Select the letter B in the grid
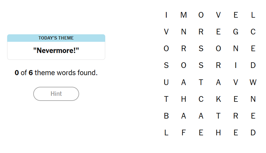The width and height of the screenshot is (266, 153). [x=166, y=116]
